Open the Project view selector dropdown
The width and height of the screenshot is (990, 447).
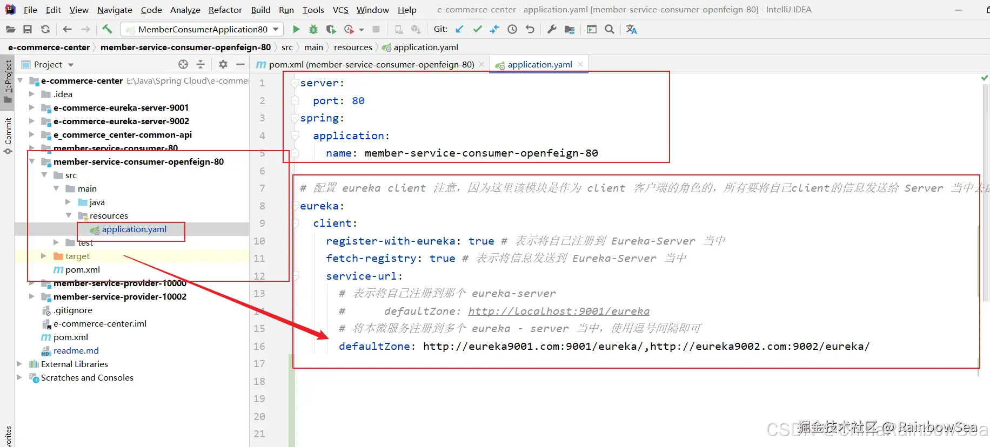71,65
